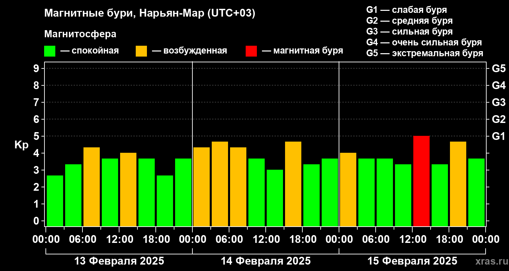Screen dimensions: 509x271
Task: Click the "G2 — средняя буря" legend line
Action: pos(410,21)
